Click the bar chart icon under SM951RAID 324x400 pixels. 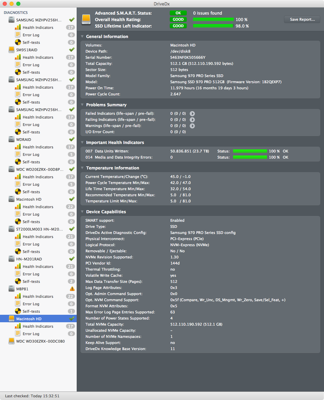pyautogui.click(x=18, y=57)
